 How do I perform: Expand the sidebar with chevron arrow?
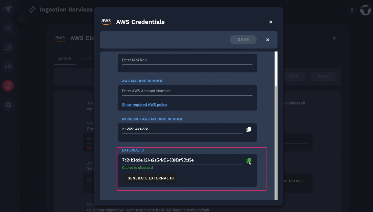click(21, 19)
